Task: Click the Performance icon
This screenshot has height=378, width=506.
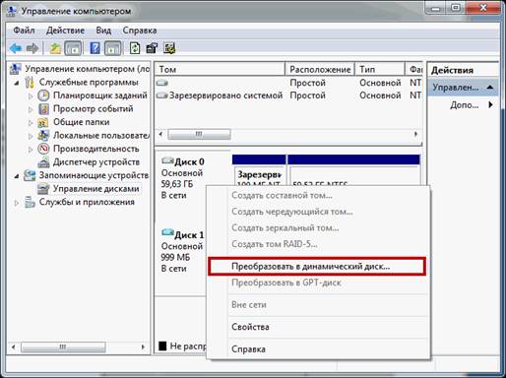Action: (43, 149)
